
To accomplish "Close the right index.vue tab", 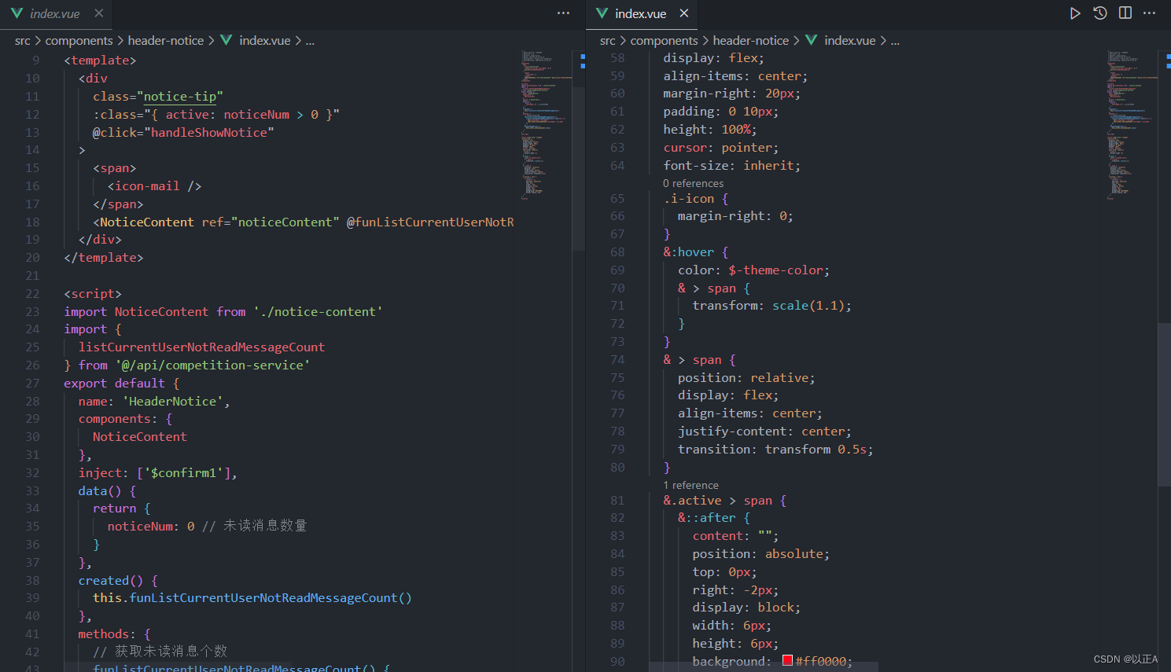I will (684, 13).
